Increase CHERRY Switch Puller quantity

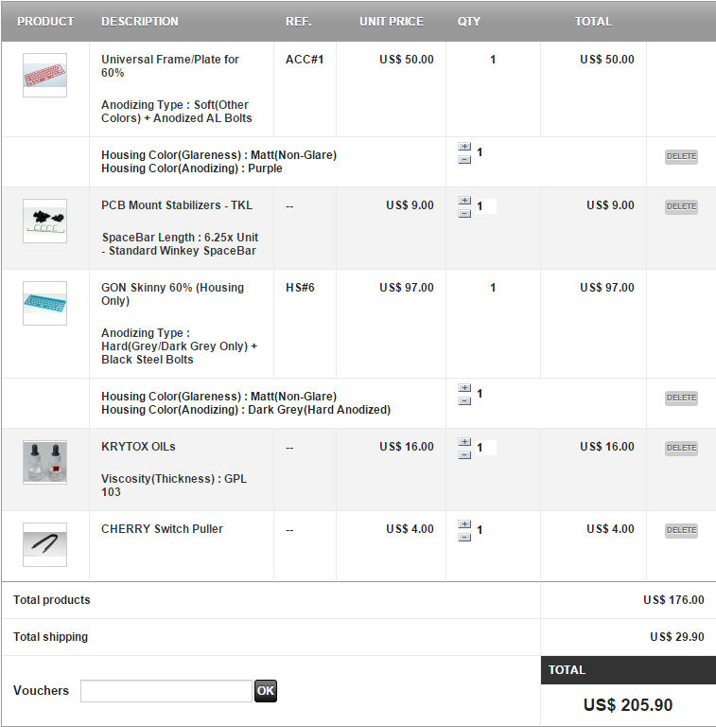click(464, 523)
